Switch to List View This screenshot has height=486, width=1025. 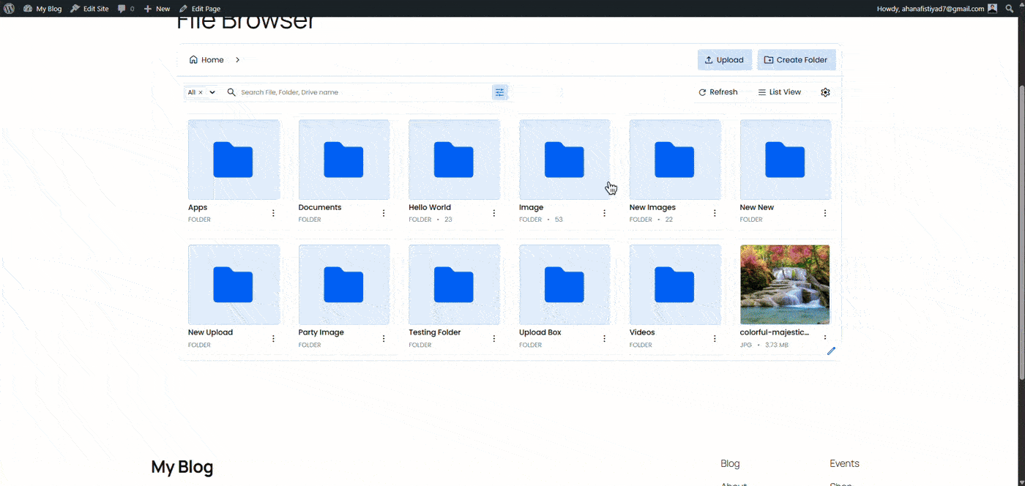pos(779,91)
